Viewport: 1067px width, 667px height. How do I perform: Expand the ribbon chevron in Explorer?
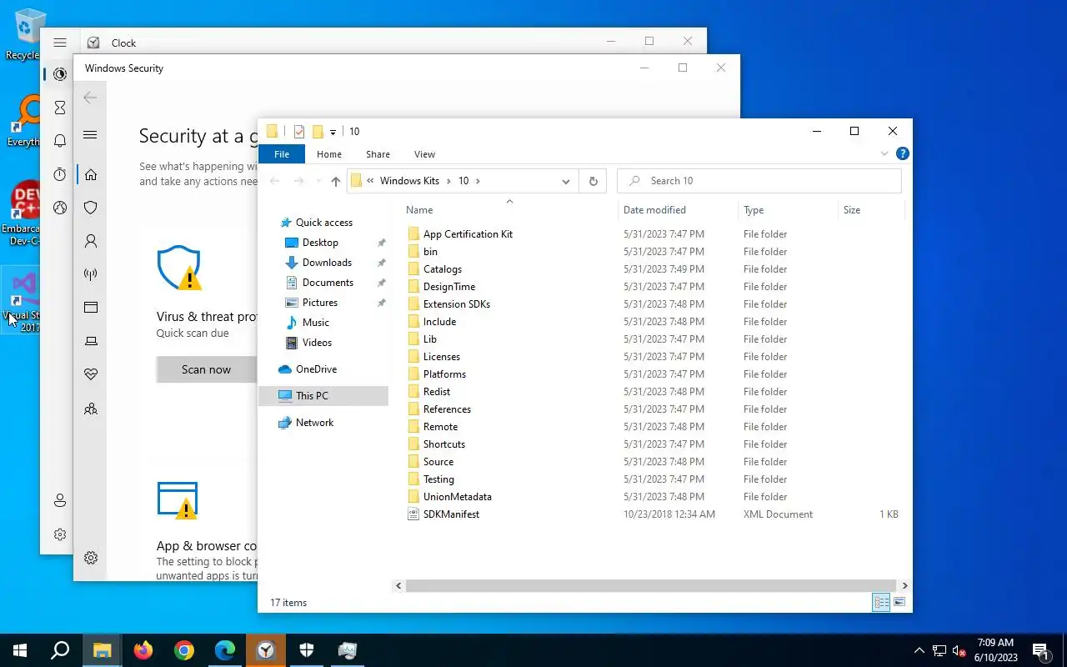click(884, 154)
